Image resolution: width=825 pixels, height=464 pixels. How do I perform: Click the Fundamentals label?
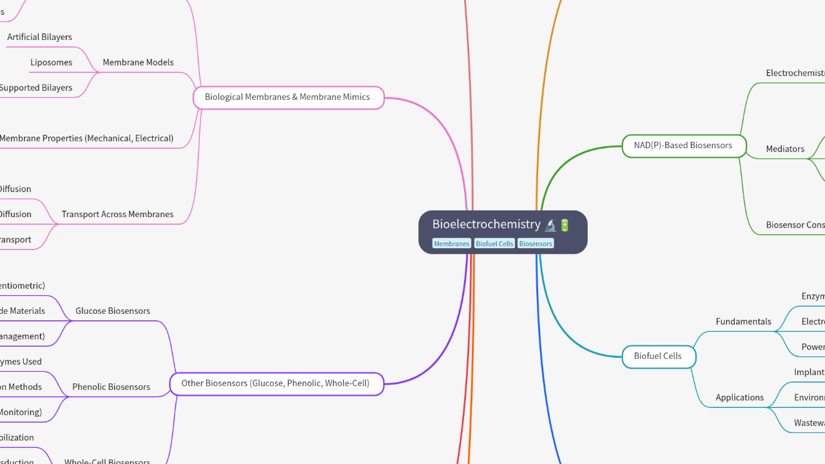pos(743,322)
